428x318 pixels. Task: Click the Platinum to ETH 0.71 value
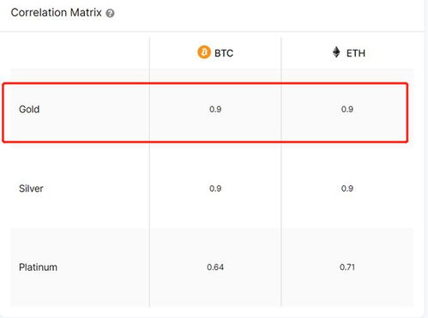[x=347, y=267]
